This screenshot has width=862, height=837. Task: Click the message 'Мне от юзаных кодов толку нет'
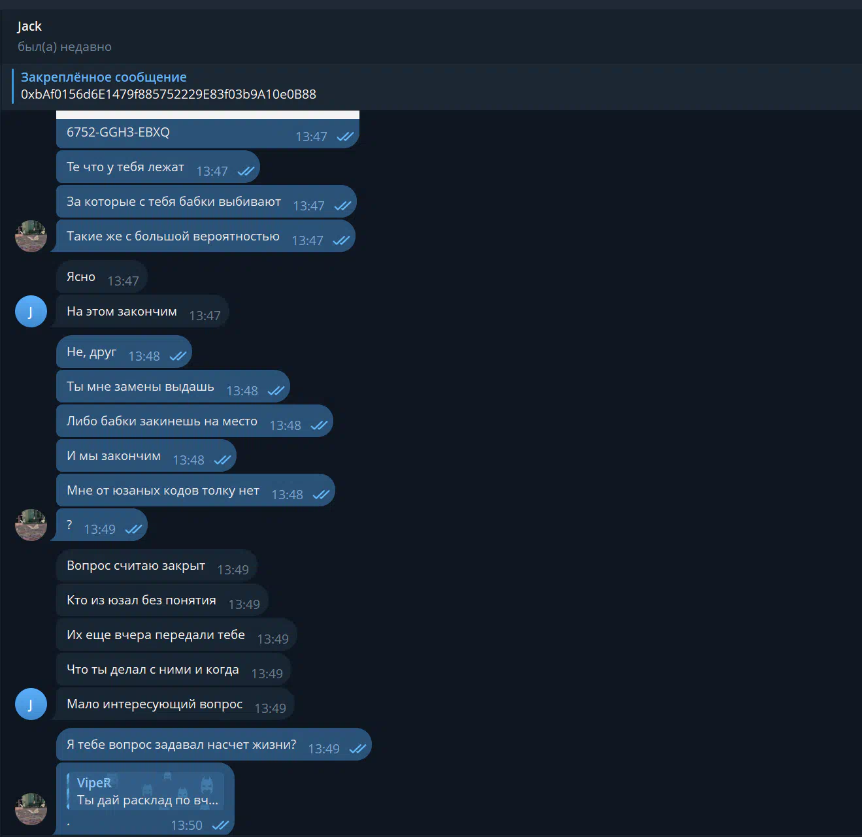point(195,491)
